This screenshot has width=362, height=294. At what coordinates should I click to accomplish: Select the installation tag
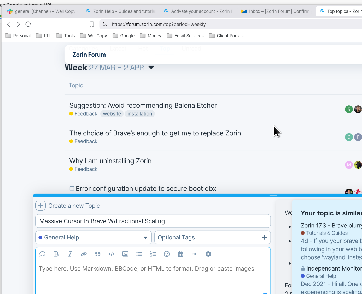(140, 114)
